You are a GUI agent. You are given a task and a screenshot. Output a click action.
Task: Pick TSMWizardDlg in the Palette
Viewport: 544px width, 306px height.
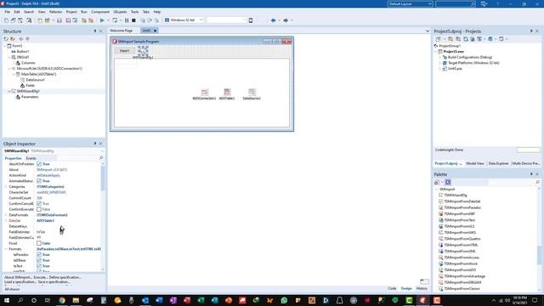[456, 195]
